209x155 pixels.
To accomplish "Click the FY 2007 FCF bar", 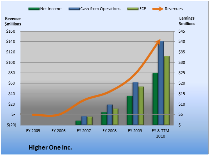I will click(x=90, y=121).
